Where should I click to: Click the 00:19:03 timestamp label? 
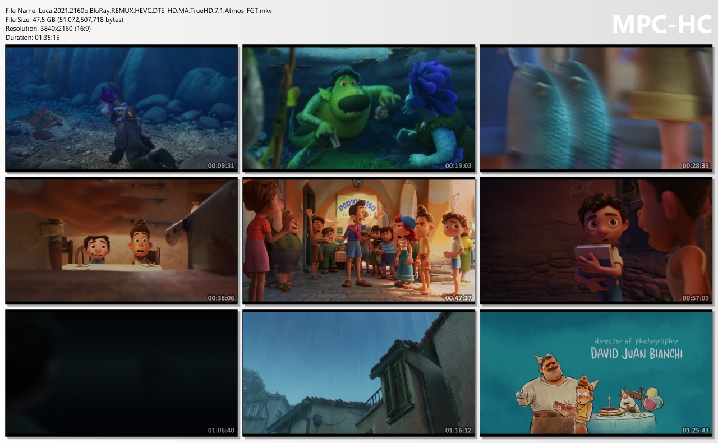pyautogui.click(x=458, y=166)
